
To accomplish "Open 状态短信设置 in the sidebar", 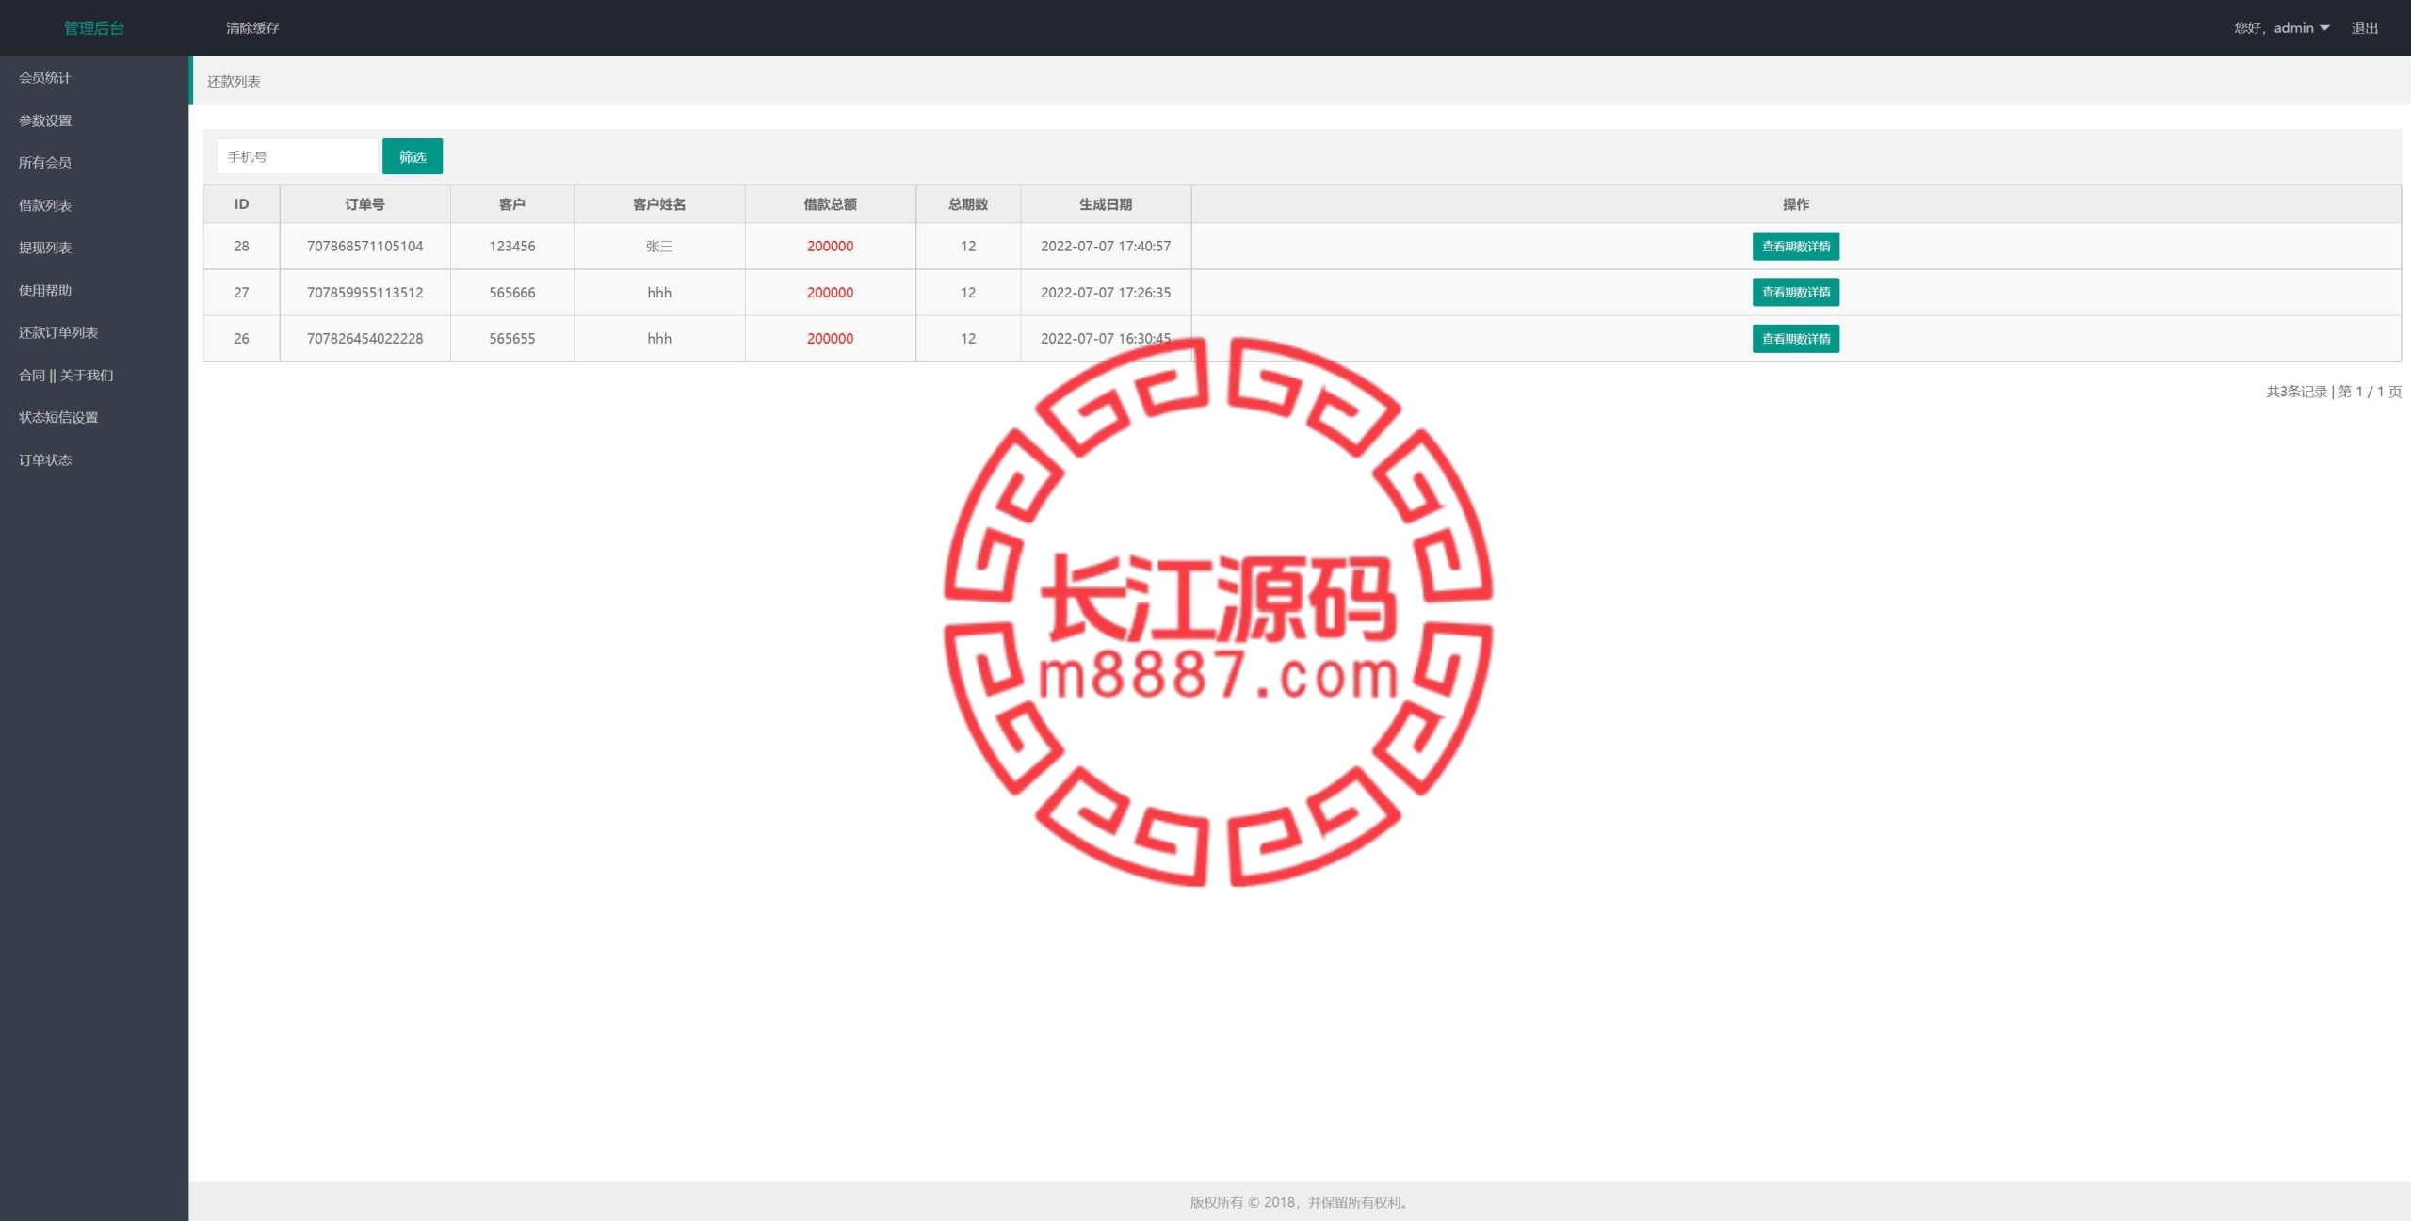I will [x=58, y=417].
